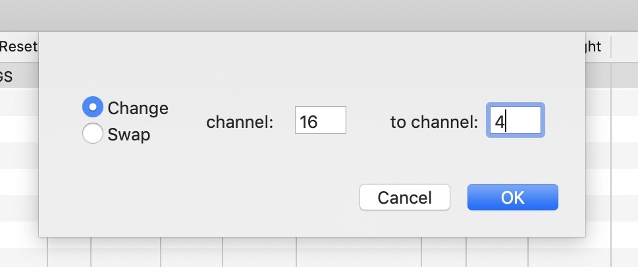Click the table row left of Swap radio

pos(18,129)
